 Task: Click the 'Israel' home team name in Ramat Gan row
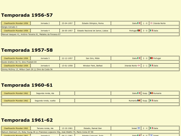coord(134,128)
